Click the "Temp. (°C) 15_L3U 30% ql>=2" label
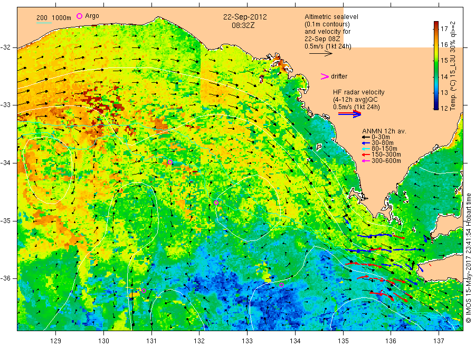Image resolution: width=475 pixels, height=348 pixels. (453, 66)
